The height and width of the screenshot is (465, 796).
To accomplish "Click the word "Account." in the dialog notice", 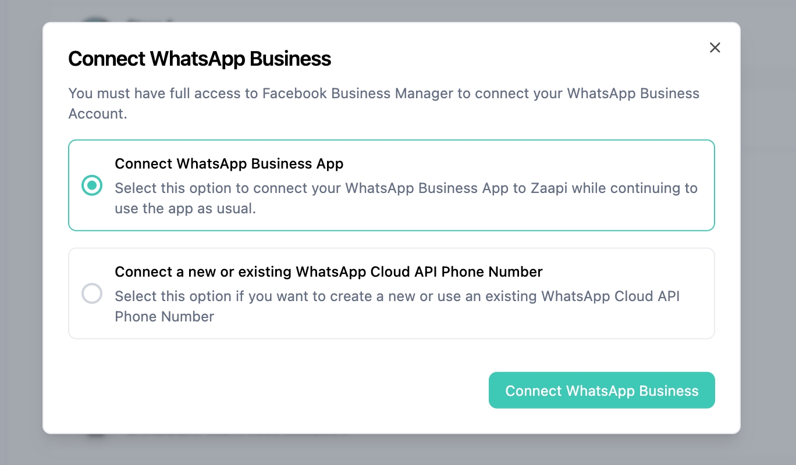I will (98, 114).
